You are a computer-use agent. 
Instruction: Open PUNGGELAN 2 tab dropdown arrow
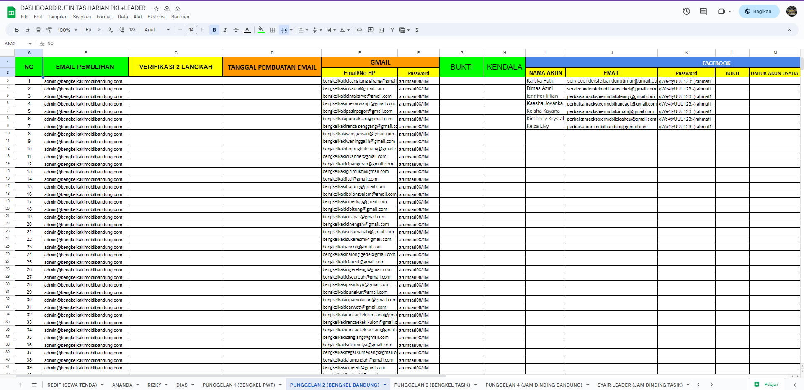[x=384, y=385]
